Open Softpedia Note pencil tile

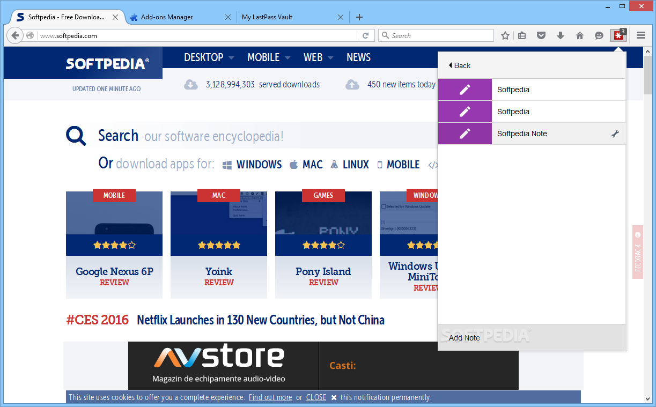tap(465, 134)
